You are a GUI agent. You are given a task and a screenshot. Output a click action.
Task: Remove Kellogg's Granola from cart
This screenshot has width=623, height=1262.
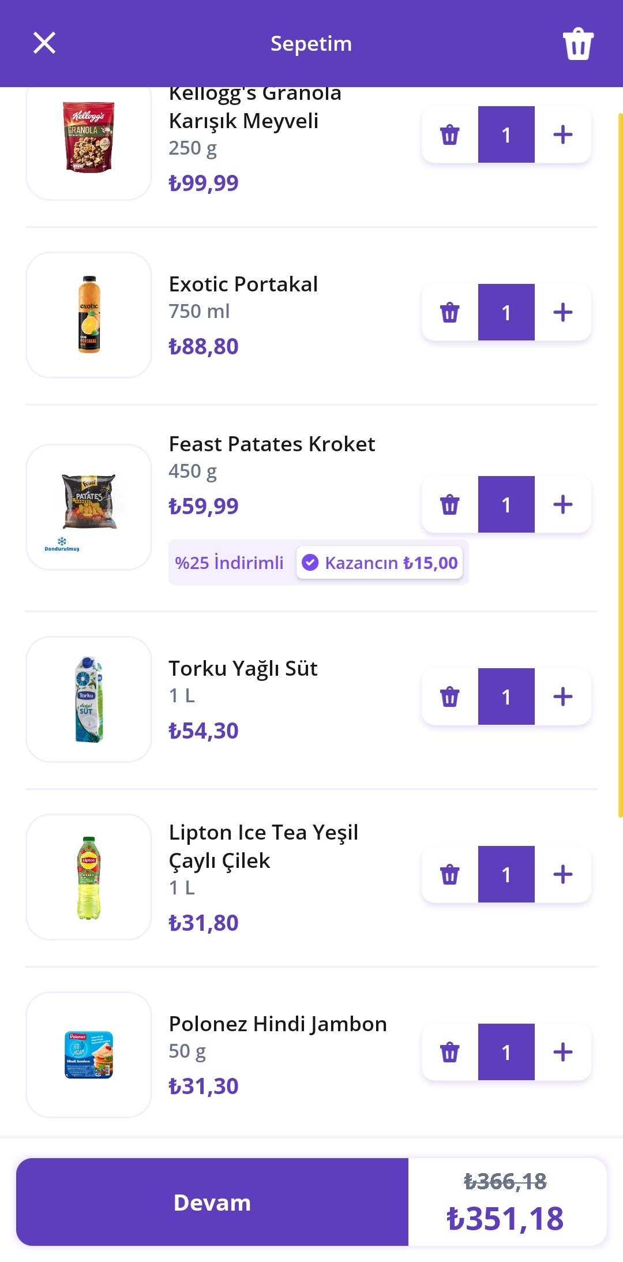click(x=450, y=135)
